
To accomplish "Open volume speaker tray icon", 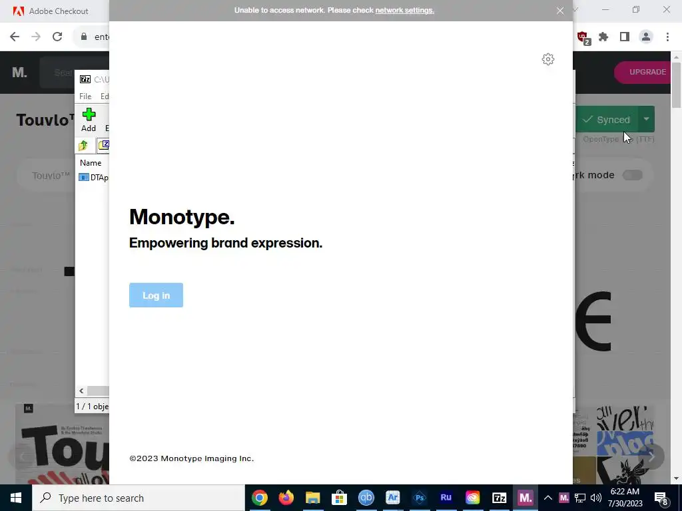I will coord(596,498).
